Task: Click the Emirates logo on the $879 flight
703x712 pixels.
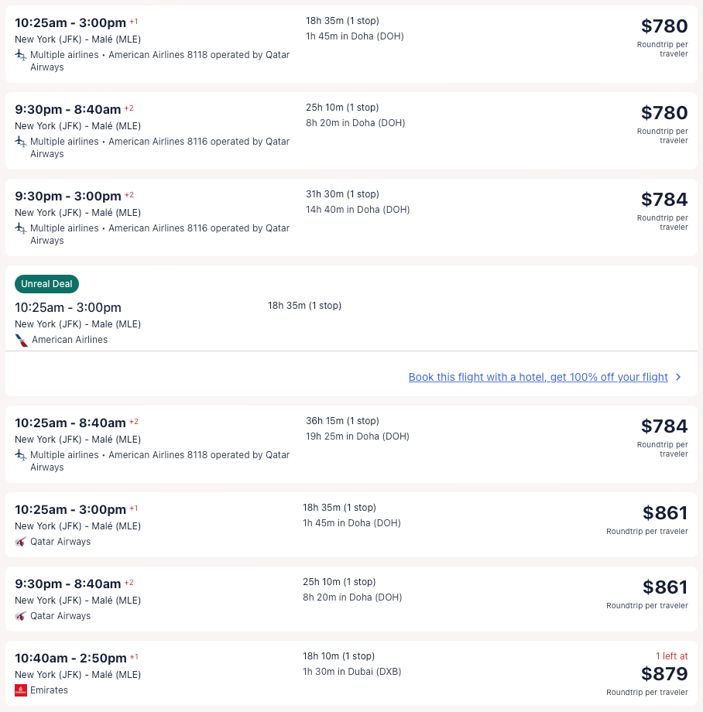Action: pos(21,690)
